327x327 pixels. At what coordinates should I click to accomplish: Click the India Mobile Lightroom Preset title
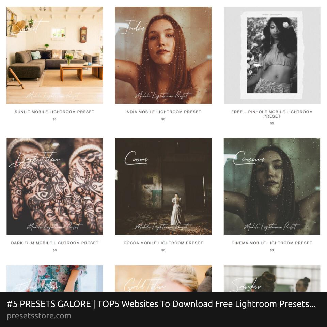(163, 112)
